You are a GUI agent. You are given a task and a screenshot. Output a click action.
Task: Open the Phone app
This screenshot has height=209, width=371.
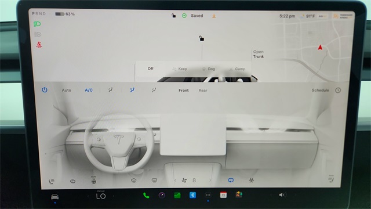tap(146, 196)
